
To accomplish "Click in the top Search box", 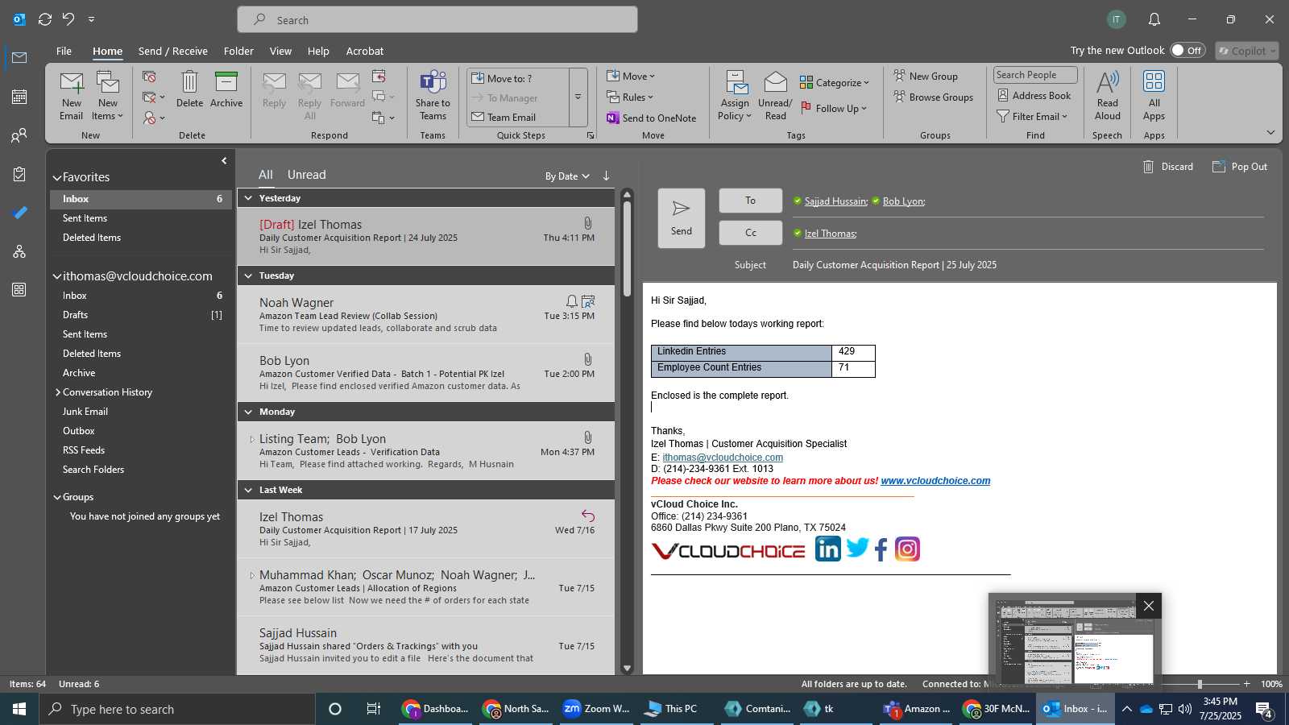I will (x=437, y=20).
